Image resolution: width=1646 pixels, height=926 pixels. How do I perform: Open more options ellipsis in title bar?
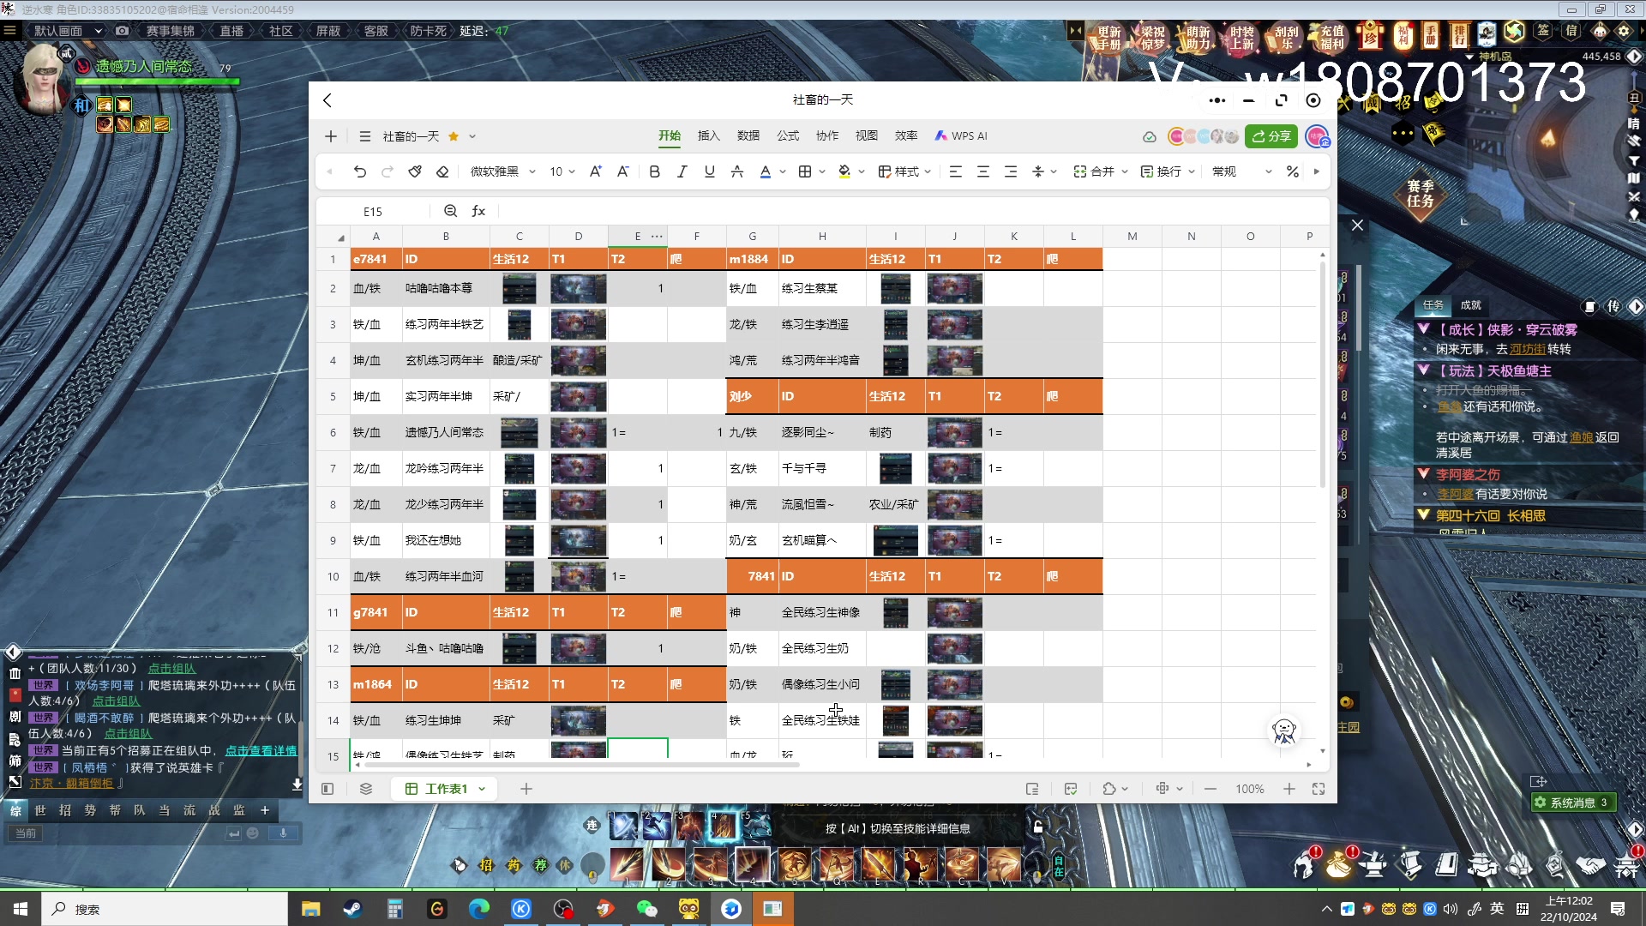click(1217, 100)
